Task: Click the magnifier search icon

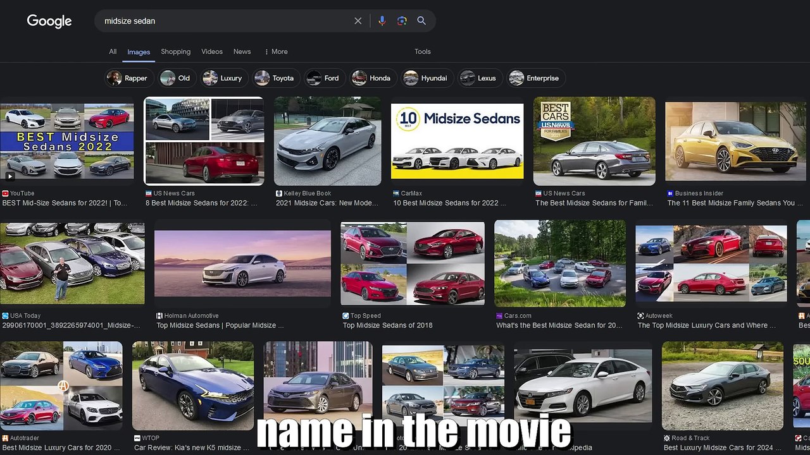Action: point(421,21)
